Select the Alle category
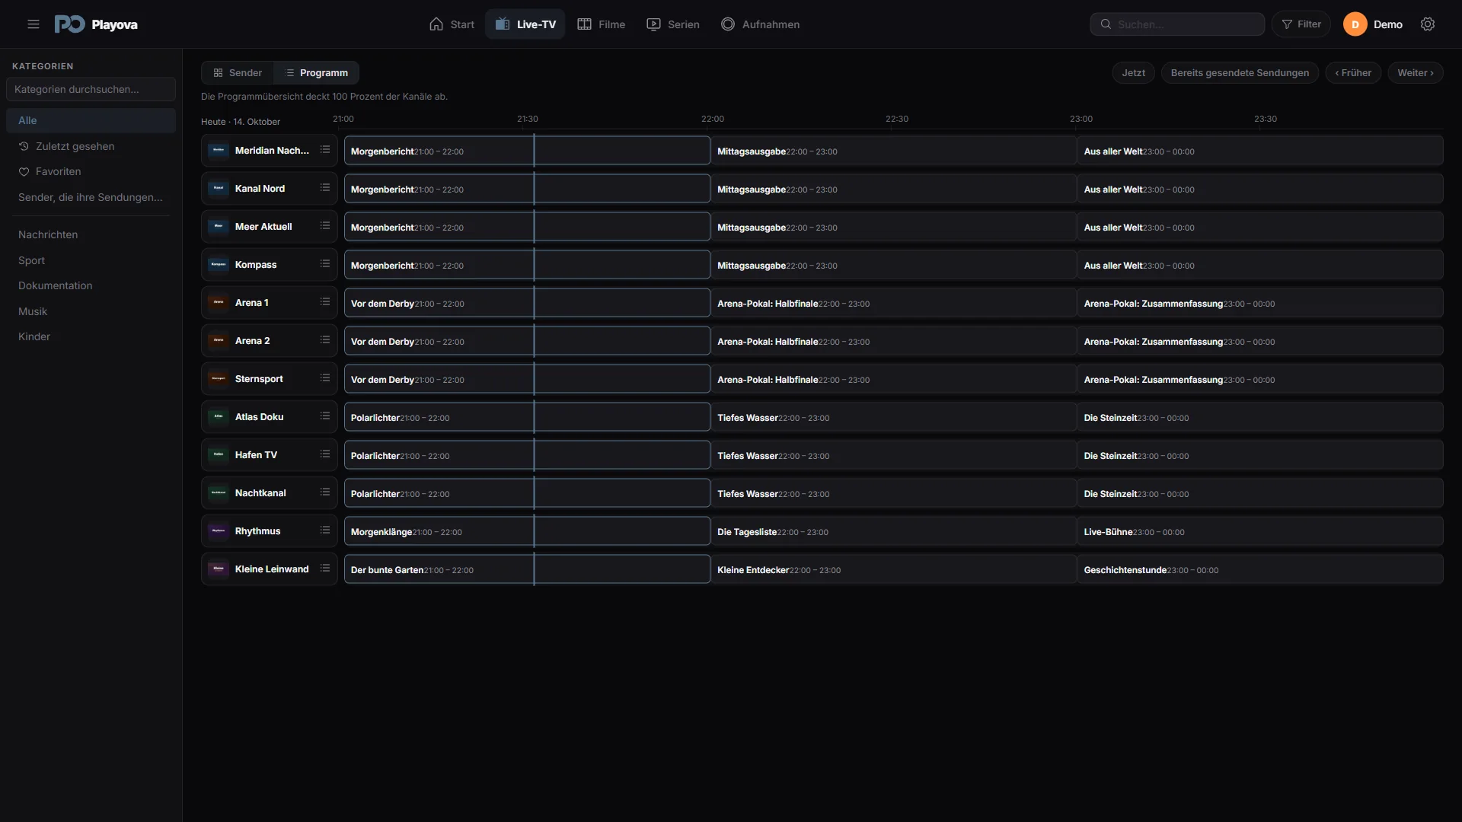 click(x=91, y=120)
